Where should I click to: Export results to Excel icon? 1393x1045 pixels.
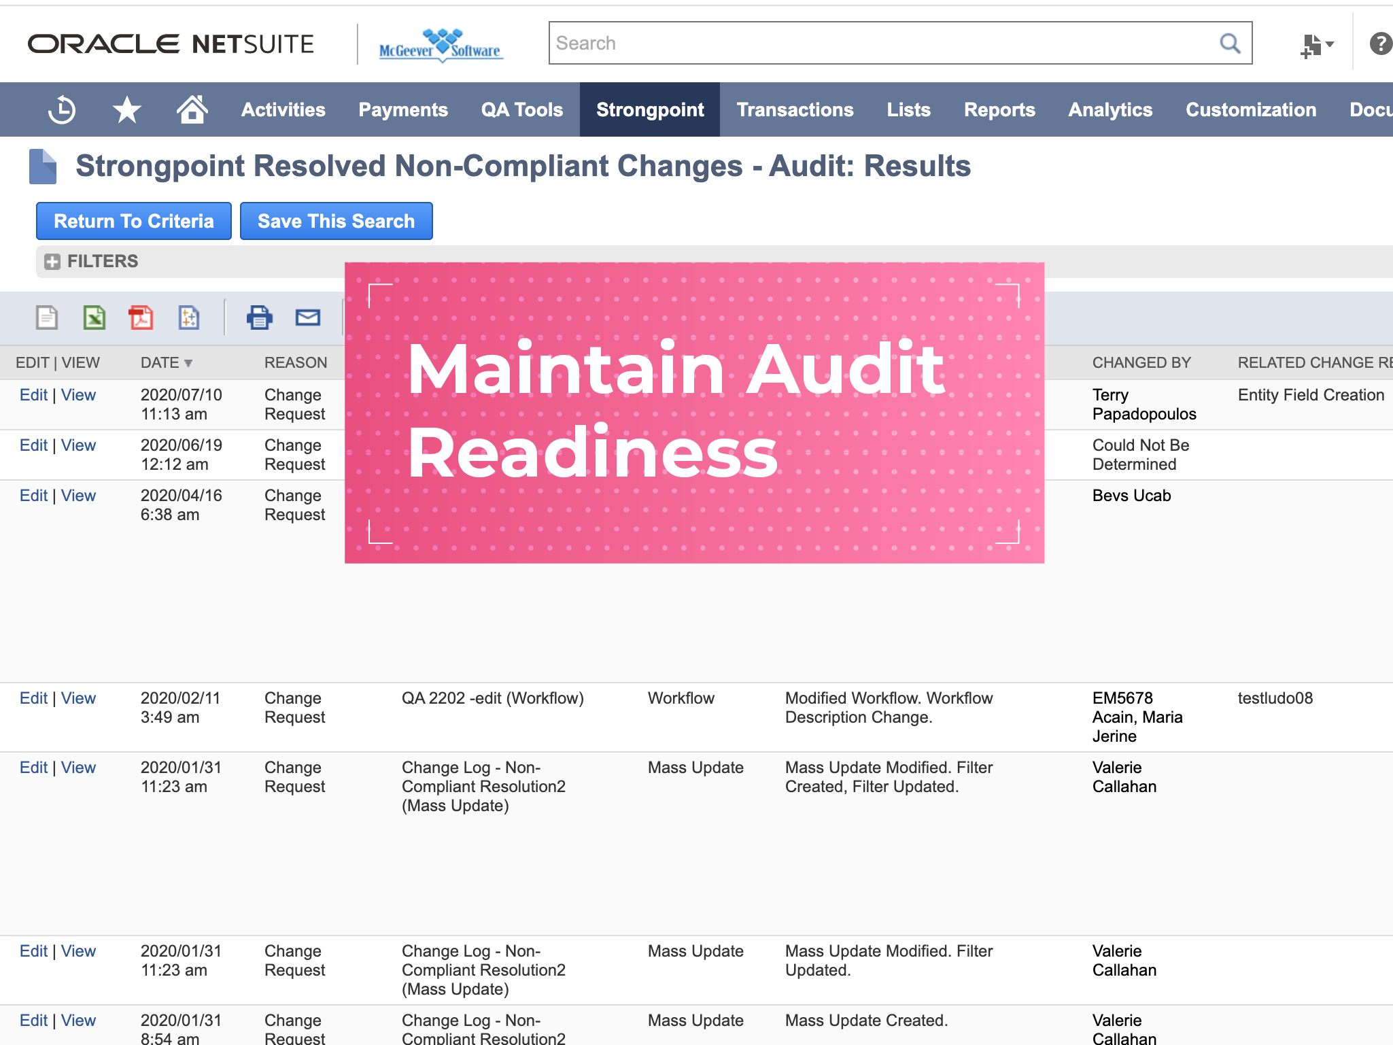click(94, 318)
